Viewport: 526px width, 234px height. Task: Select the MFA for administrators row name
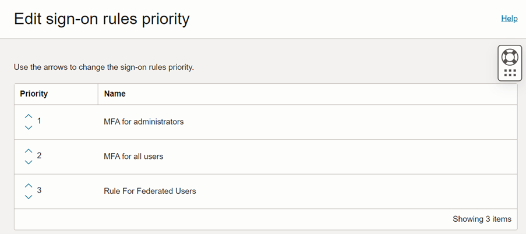coord(144,122)
